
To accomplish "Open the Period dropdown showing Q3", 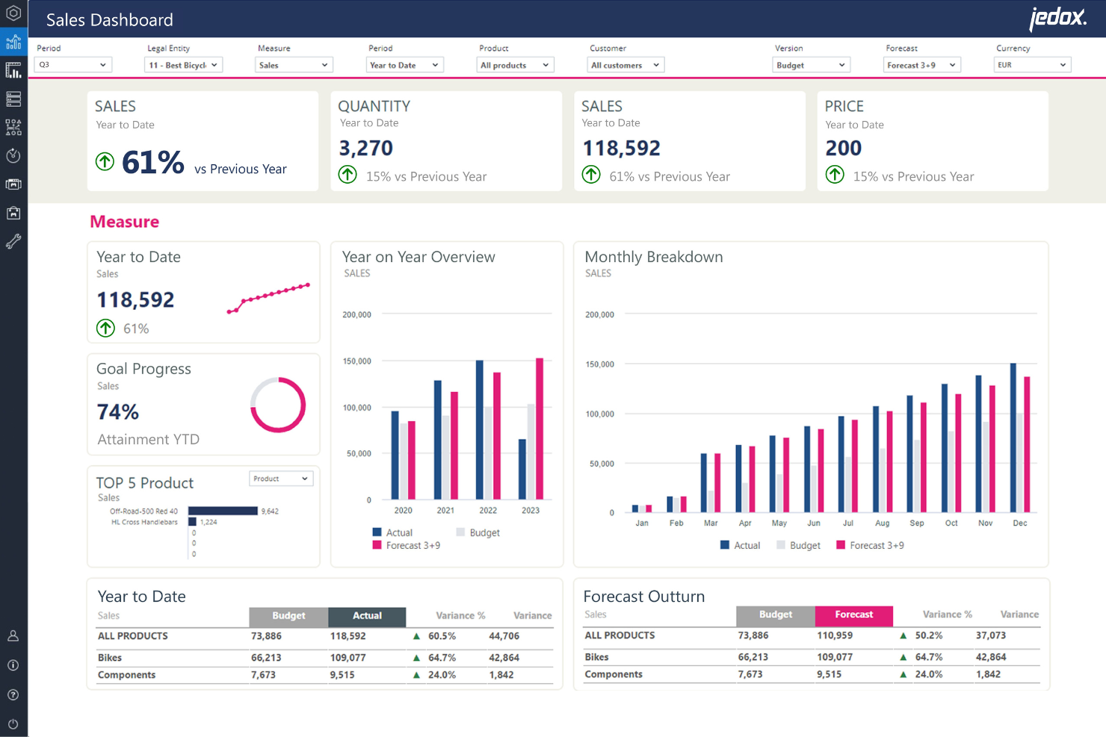I will click(x=73, y=65).
